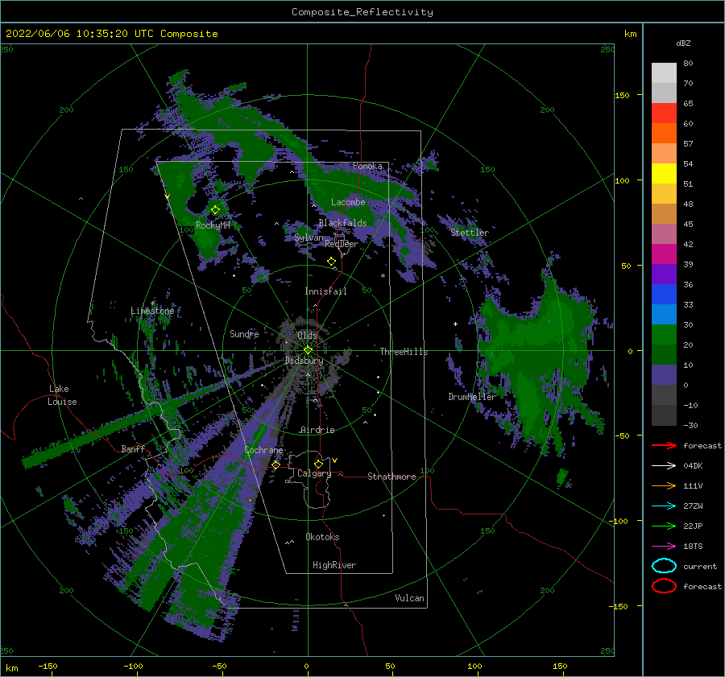Click the Sundre town label
The width and height of the screenshot is (725, 677).
(x=244, y=333)
